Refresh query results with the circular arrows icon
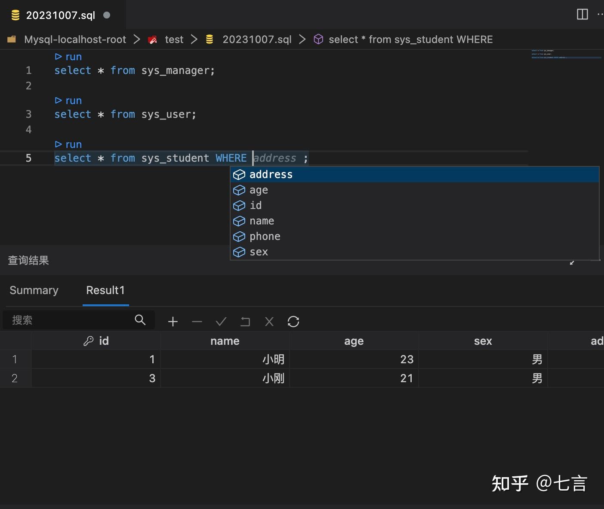Image resolution: width=604 pixels, height=509 pixels. point(293,321)
